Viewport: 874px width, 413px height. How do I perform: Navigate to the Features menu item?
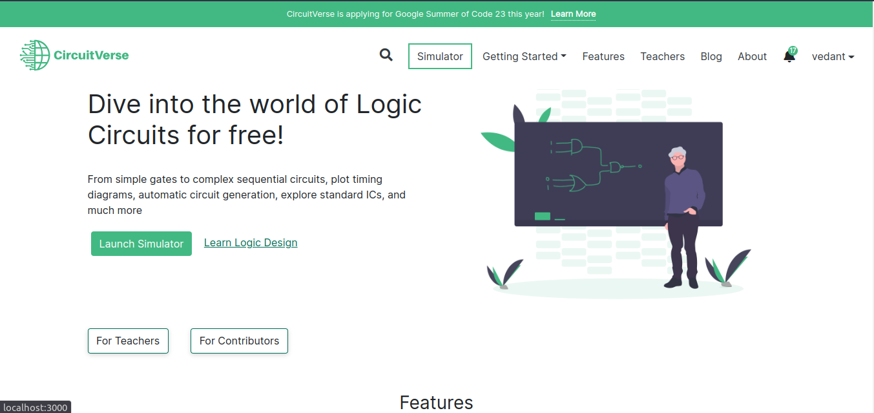coord(603,56)
